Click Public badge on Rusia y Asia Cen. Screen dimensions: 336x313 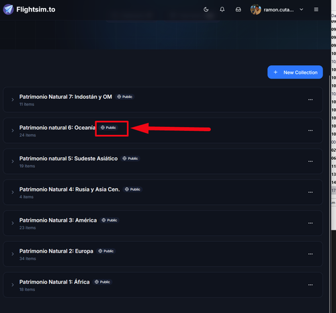coord(132,189)
